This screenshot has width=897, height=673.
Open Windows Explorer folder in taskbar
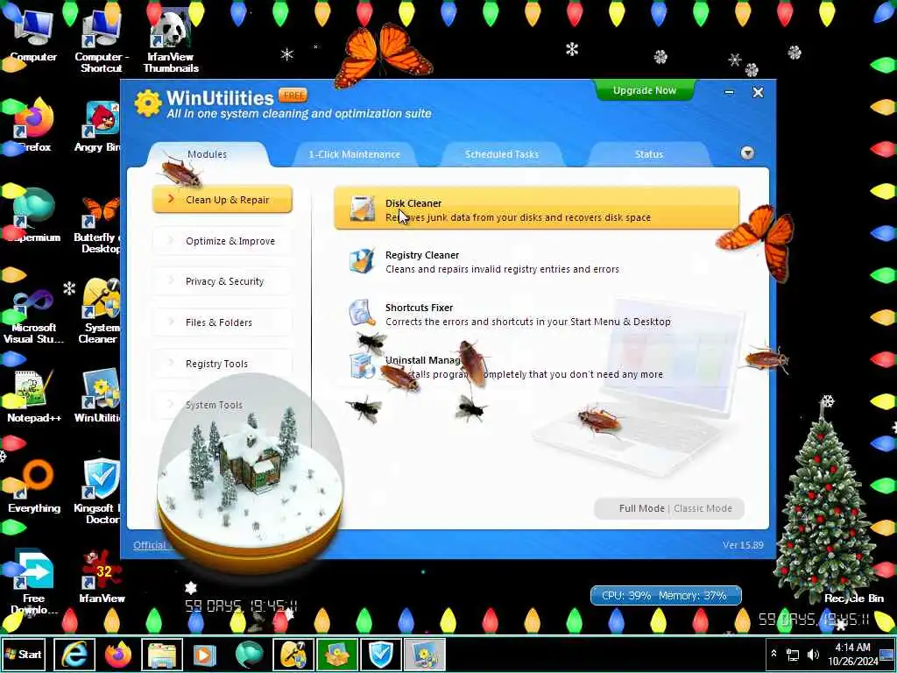pos(162,655)
